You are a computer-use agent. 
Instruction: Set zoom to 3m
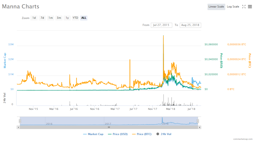pos(59,18)
